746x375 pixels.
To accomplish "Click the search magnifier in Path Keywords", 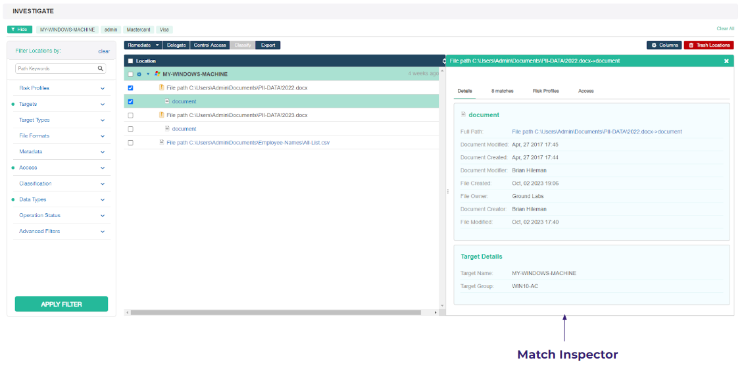I will pos(101,68).
